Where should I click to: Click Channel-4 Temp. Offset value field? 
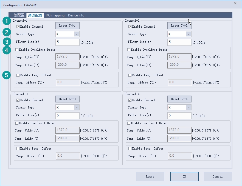tap(180, 156)
